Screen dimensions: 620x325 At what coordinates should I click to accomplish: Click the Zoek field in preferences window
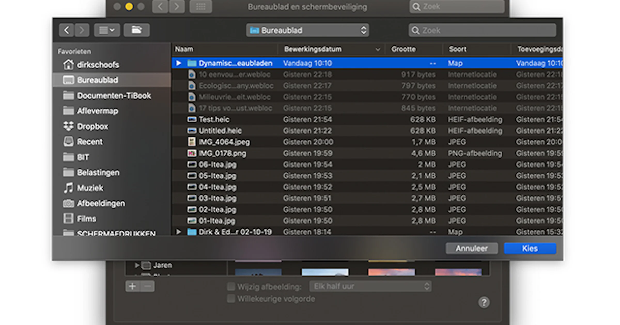(457, 6)
